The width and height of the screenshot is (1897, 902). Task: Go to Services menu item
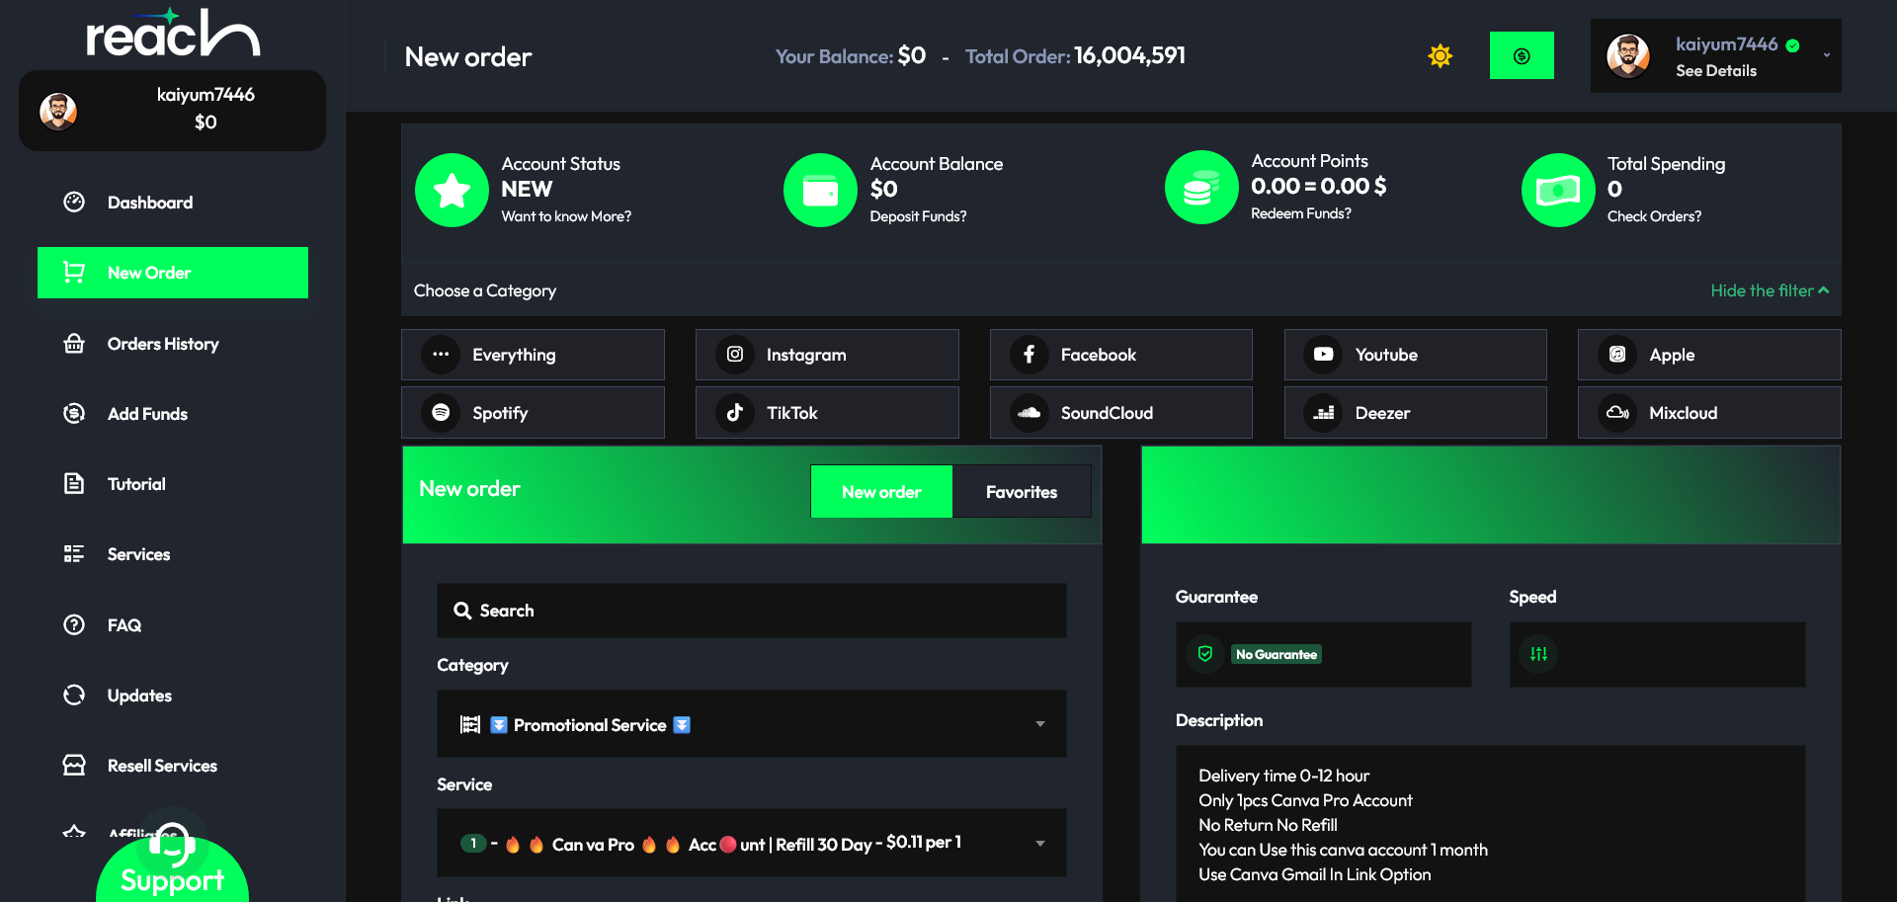pos(173,554)
